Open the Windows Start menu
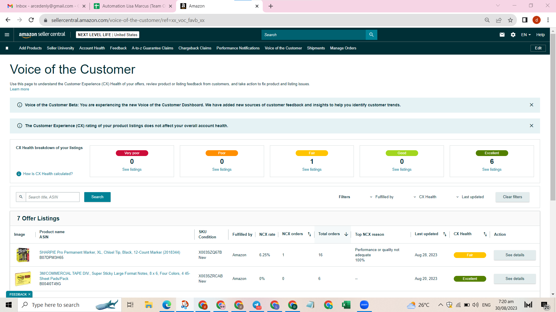Image resolution: width=556 pixels, height=312 pixels. pos(9,305)
